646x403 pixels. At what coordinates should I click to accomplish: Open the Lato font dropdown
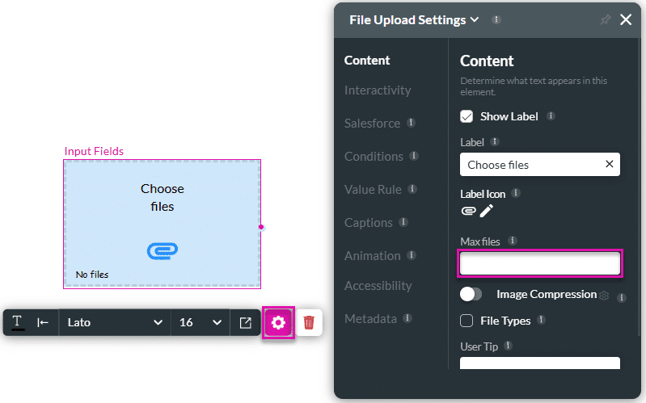114,322
